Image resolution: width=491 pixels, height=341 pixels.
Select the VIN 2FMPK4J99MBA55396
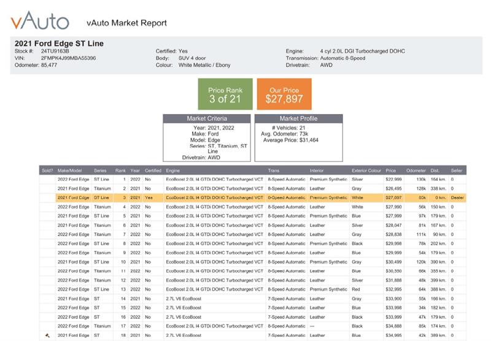pyautogui.click(x=68, y=58)
